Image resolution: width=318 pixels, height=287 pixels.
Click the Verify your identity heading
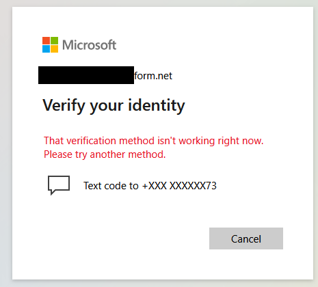tap(114, 105)
